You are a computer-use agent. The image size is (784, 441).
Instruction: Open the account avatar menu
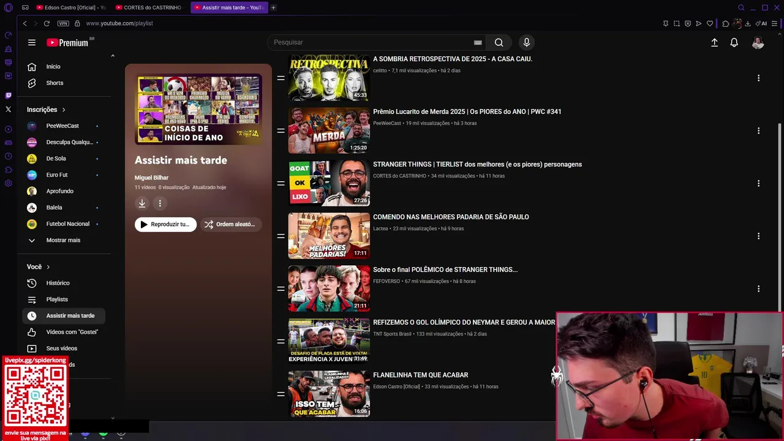point(758,42)
